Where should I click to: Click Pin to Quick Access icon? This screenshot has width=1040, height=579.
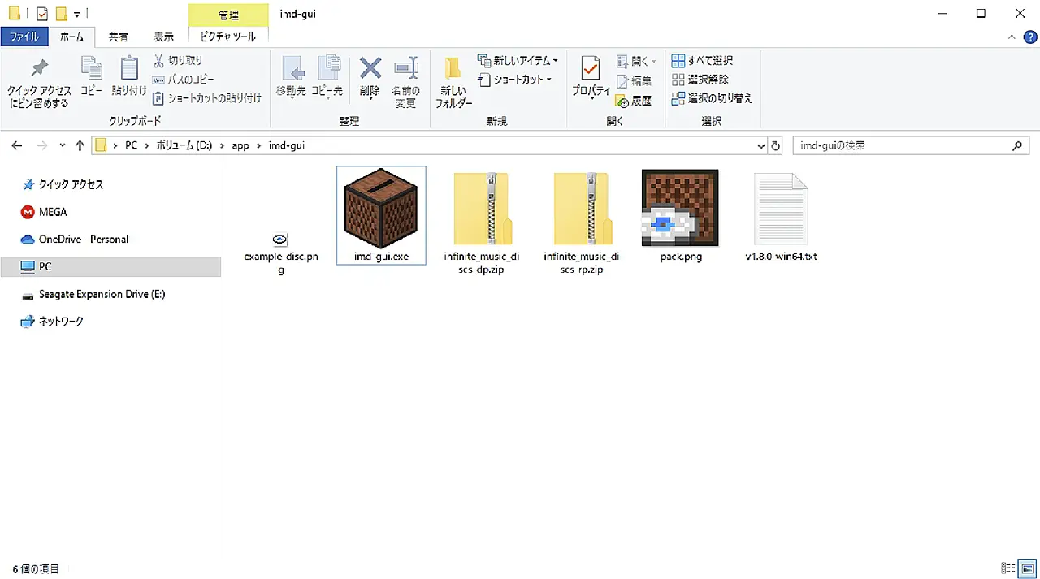tap(39, 71)
